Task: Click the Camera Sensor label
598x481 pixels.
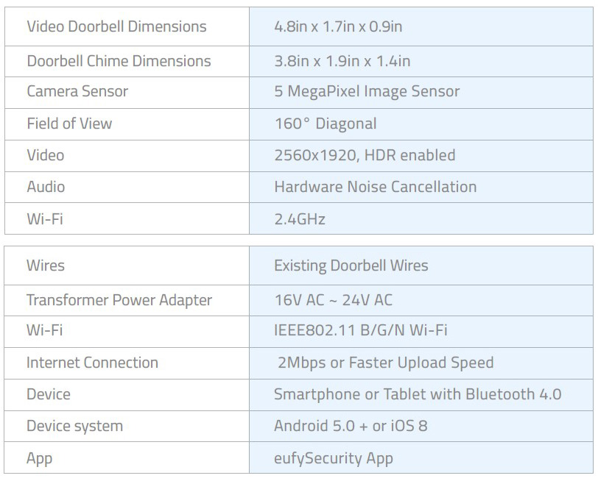Action: pos(77,91)
